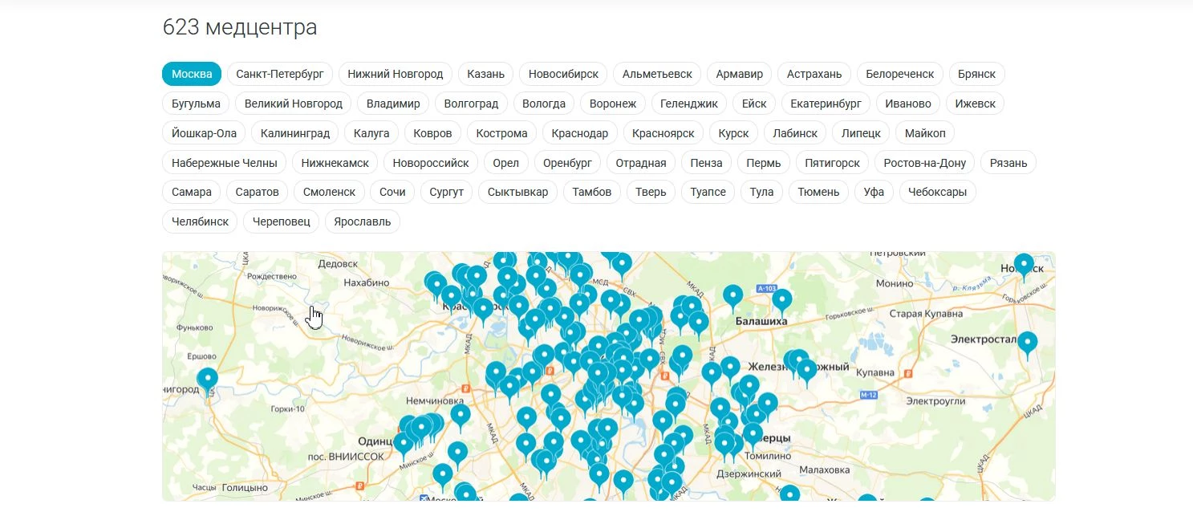Choose Йошкар-Ола city chip

tap(204, 133)
